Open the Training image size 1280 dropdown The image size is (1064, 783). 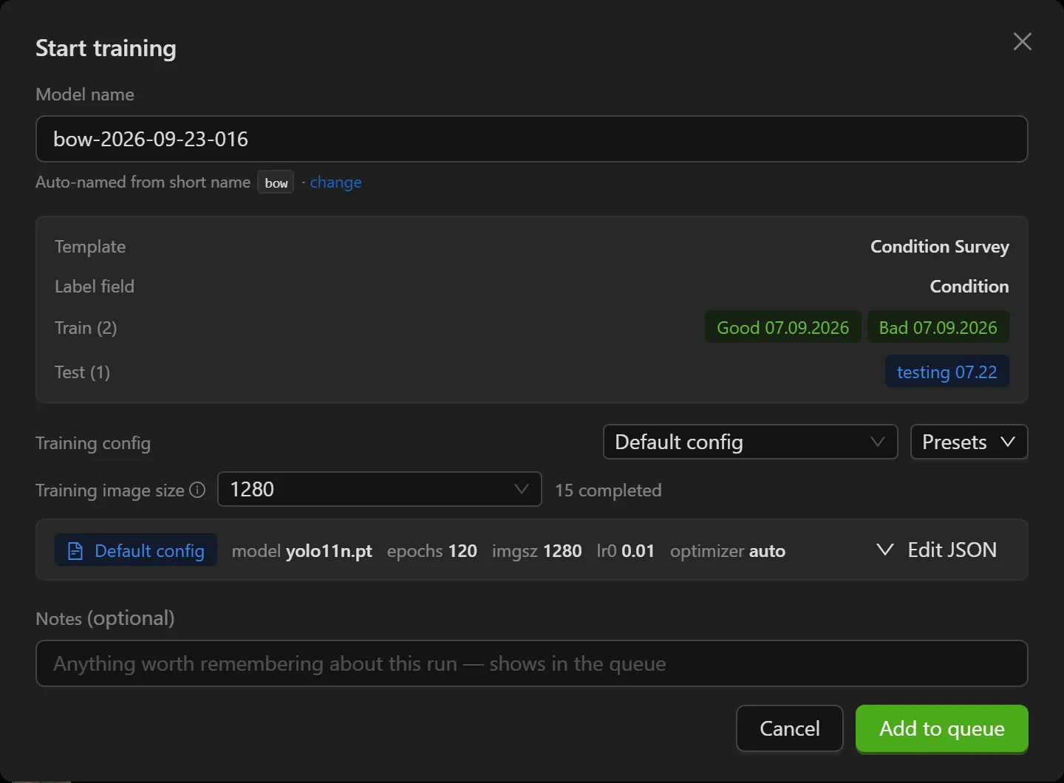point(380,489)
